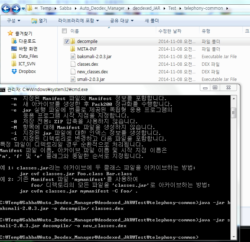This screenshot has width=250, height=242.
Task: Go to Auto_Deodex_Manager breadcrumb
Action: 102,8
